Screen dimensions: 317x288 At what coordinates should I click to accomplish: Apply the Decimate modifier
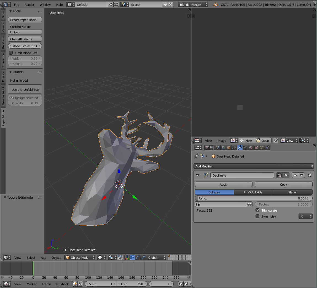point(223,184)
